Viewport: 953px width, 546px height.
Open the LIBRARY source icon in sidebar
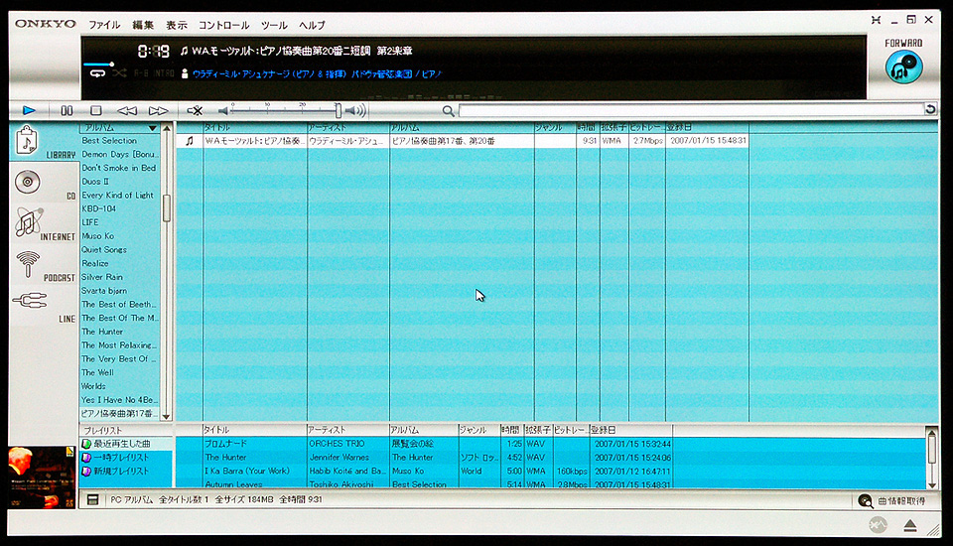pos(28,141)
